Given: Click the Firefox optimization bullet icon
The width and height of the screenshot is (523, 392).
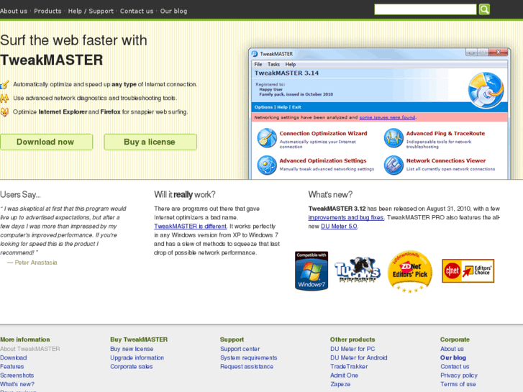Looking at the screenshot, I should click(x=4, y=111).
